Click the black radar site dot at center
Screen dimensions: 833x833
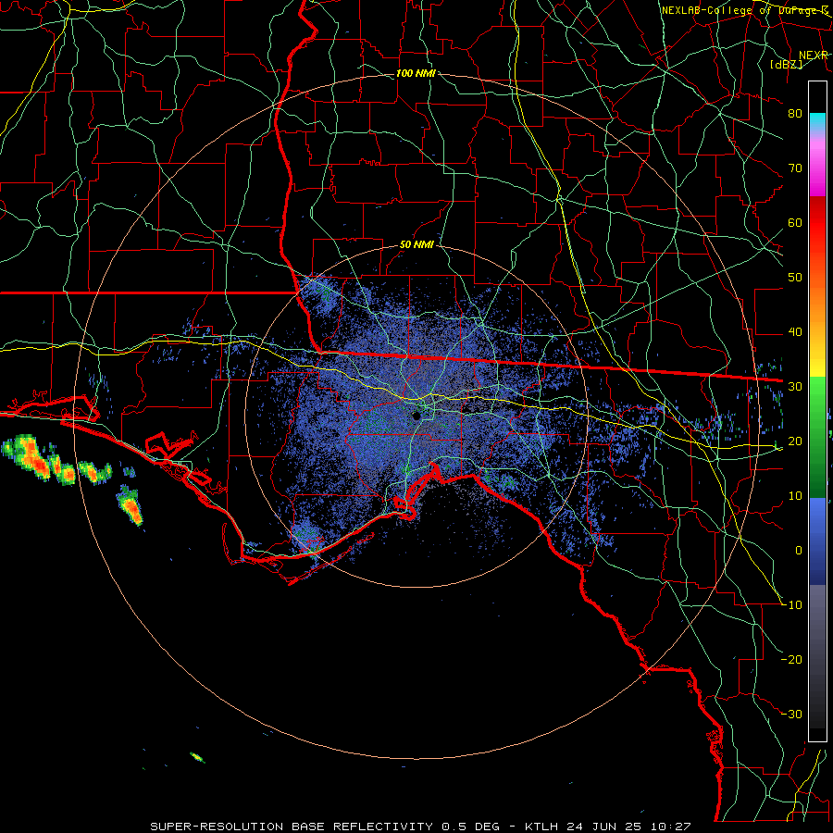pyautogui.click(x=417, y=416)
